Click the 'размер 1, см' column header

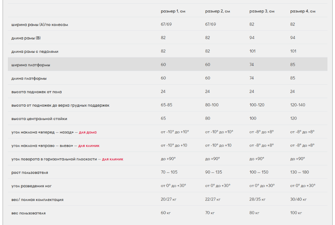[x=173, y=11]
